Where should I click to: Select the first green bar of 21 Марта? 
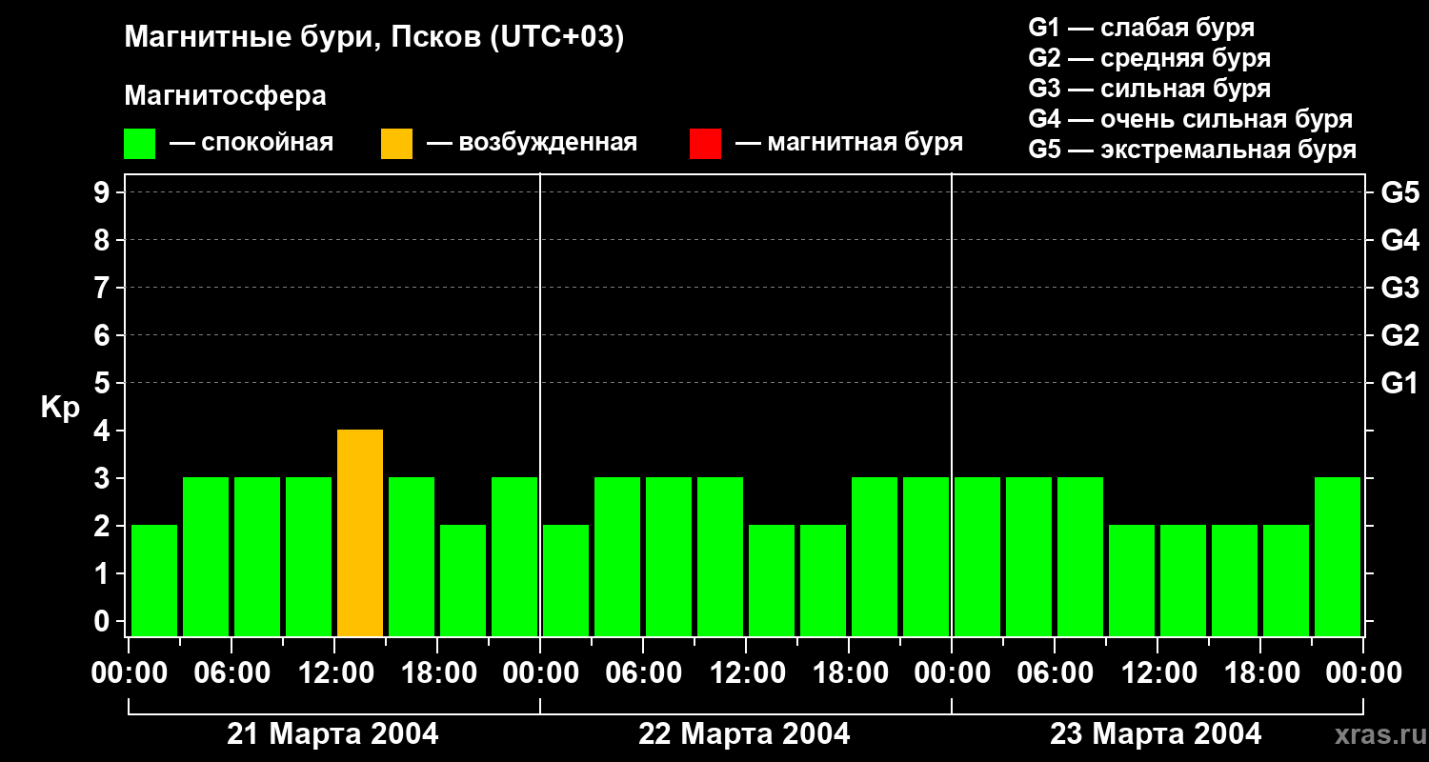(154, 580)
